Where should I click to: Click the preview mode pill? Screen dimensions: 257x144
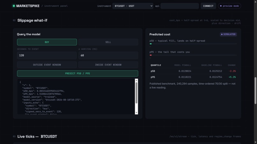(x=230, y=6)
